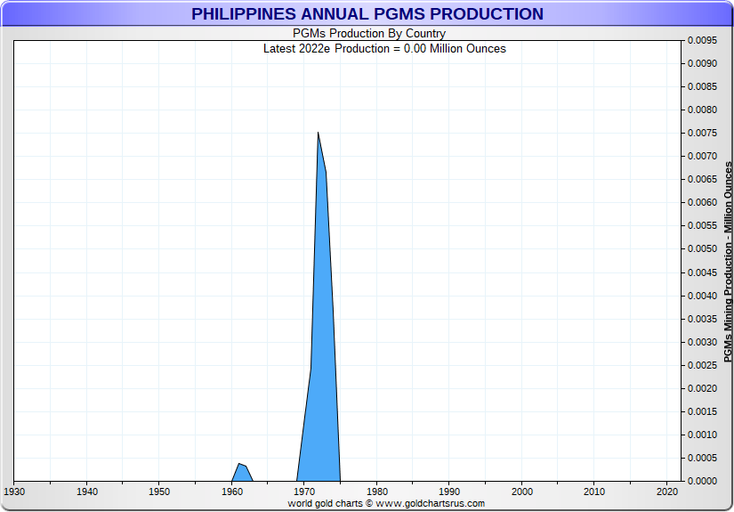Select the 1980 x-axis year label
This screenshot has height=512, width=734.
point(377,492)
